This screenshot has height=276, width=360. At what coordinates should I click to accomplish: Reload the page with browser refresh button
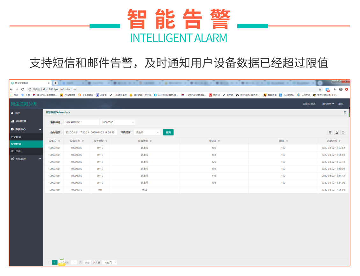click(22, 90)
